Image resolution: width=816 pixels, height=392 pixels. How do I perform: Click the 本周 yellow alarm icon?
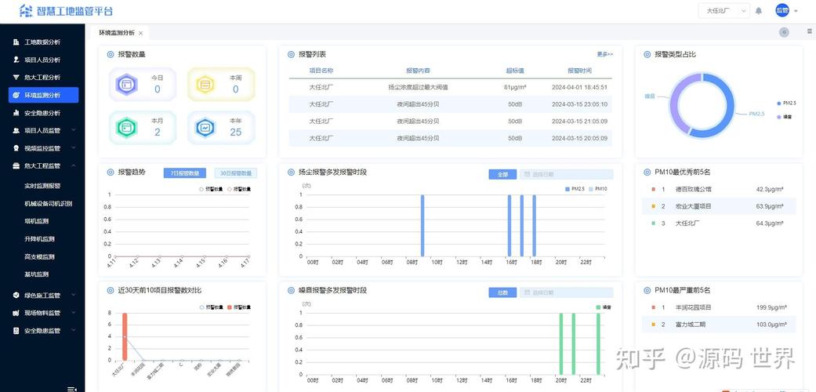205,85
